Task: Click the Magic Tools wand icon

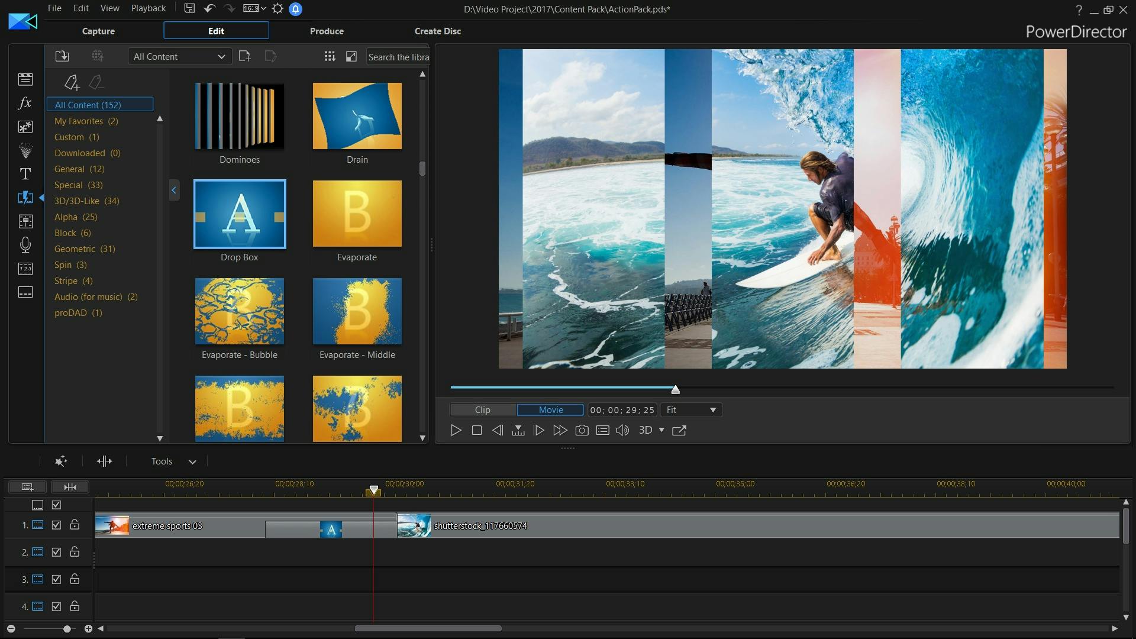Action: coord(61,461)
